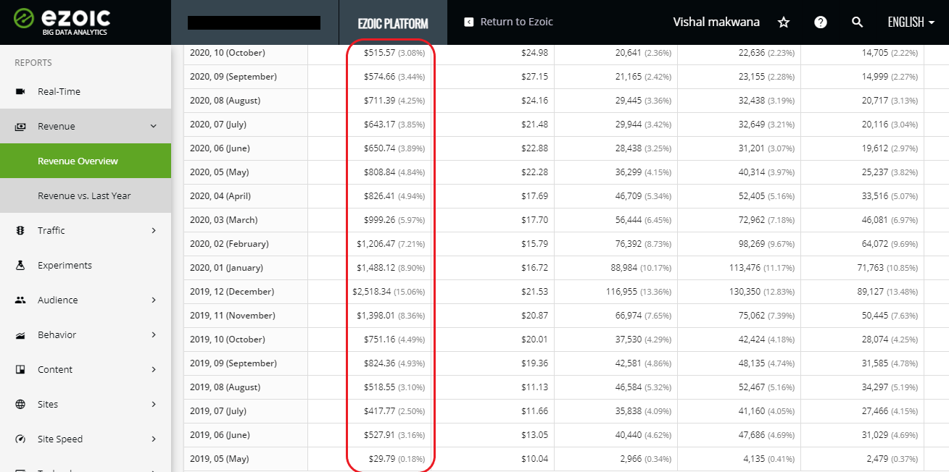Click the search magnifier icon
This screenshot has width=949, height=472.
pyautogui.click(x=857, y=22)
